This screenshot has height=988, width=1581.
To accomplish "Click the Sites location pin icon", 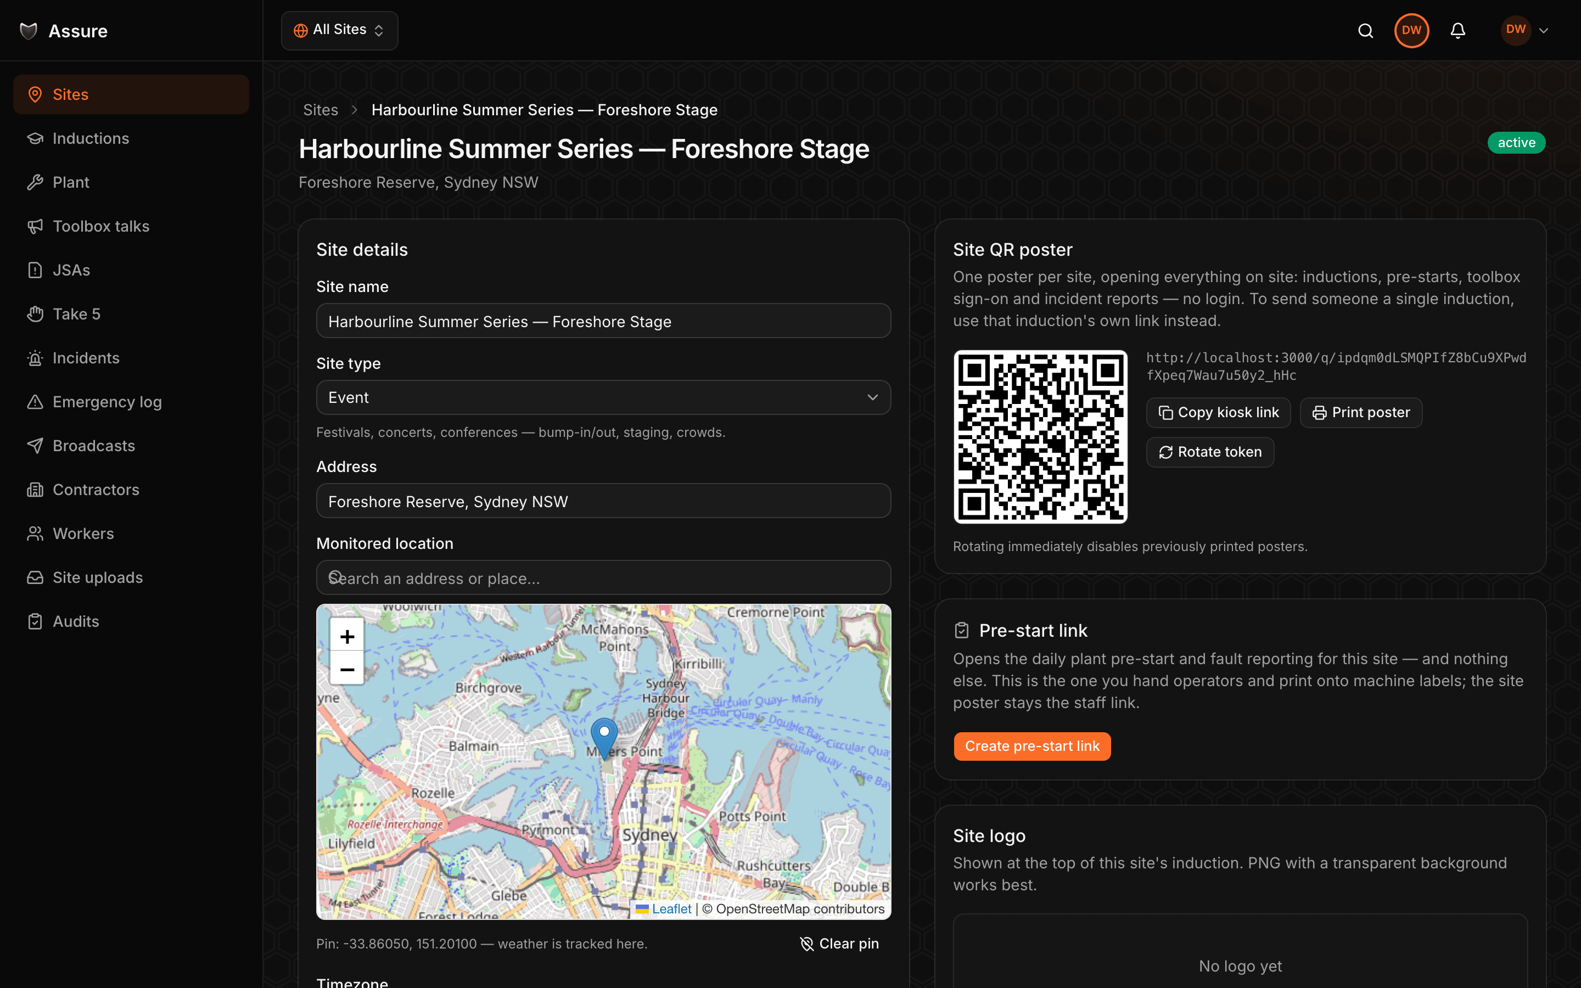I will tap(35, 95).
